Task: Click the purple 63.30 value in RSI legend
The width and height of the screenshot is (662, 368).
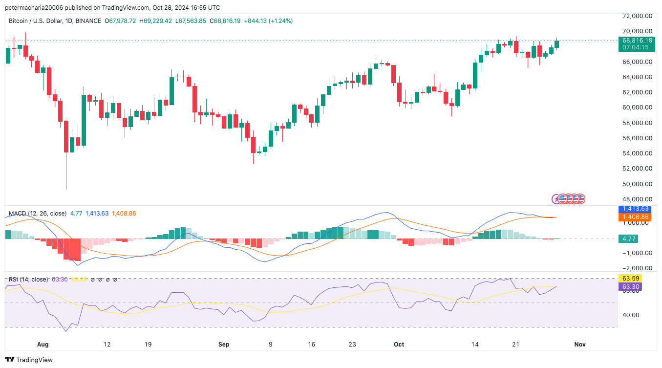Action: click(60, 280)
